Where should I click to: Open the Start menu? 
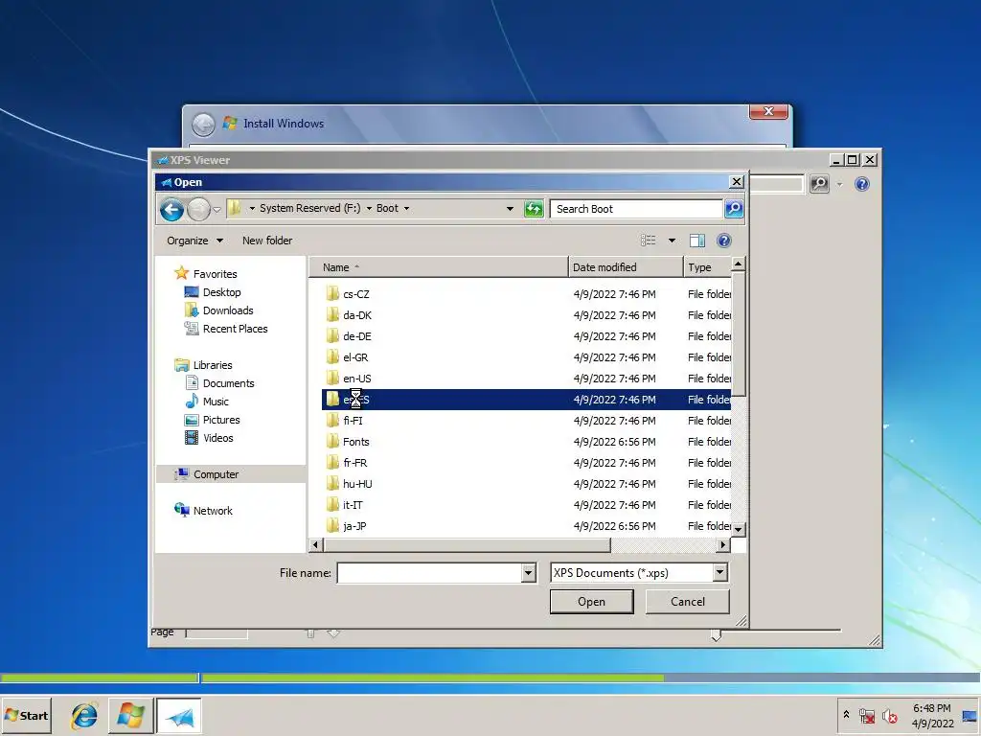[26, 715]
